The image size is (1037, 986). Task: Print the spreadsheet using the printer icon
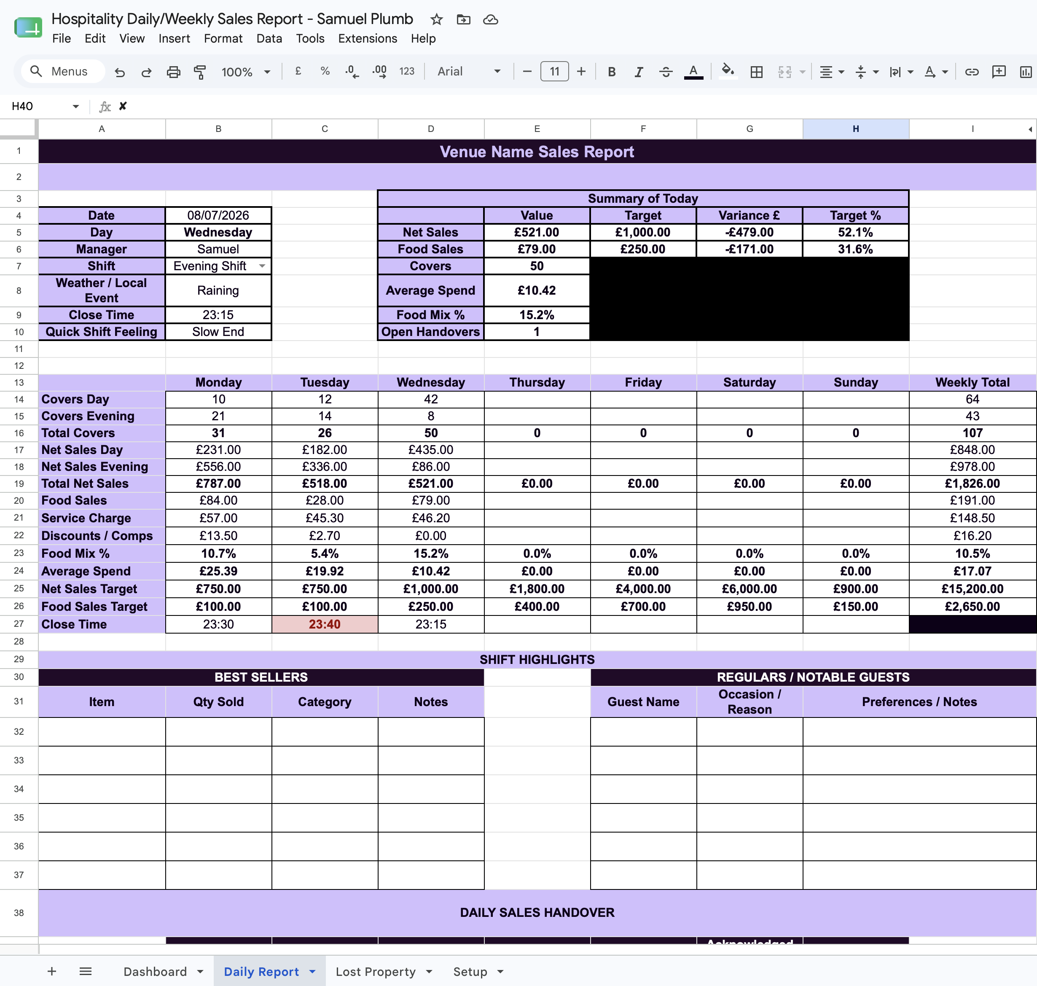(x=173, y=72)
